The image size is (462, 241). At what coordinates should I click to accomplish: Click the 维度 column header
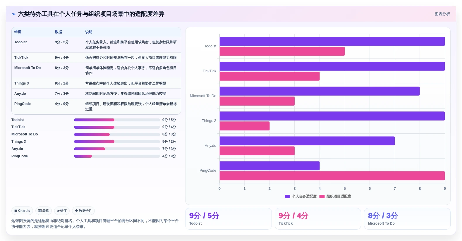pos(18,32)
